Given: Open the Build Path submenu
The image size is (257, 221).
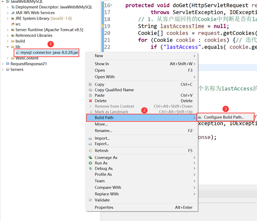Looking at the screenshot, I should [x=142, y=118].
